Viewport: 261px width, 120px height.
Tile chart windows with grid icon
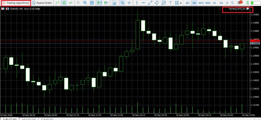[92, 3]
